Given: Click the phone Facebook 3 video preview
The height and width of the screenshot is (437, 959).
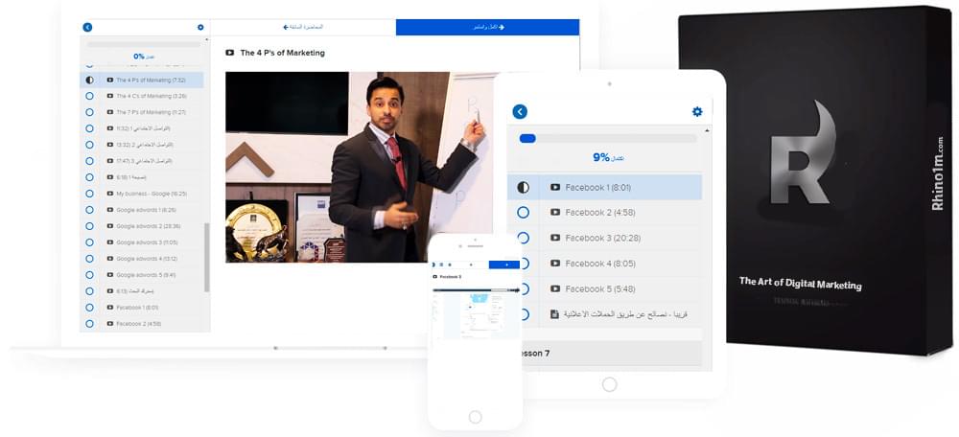Looking at the screenshot, I should point(476,314).
